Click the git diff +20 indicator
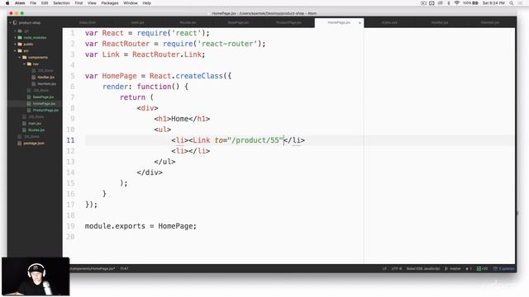 [x=482, y=269]
